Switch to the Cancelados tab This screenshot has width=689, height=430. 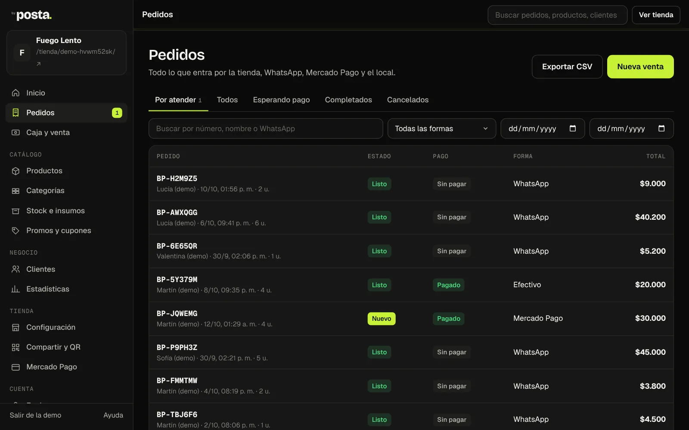pyautogui.click(x=408, y=100)
